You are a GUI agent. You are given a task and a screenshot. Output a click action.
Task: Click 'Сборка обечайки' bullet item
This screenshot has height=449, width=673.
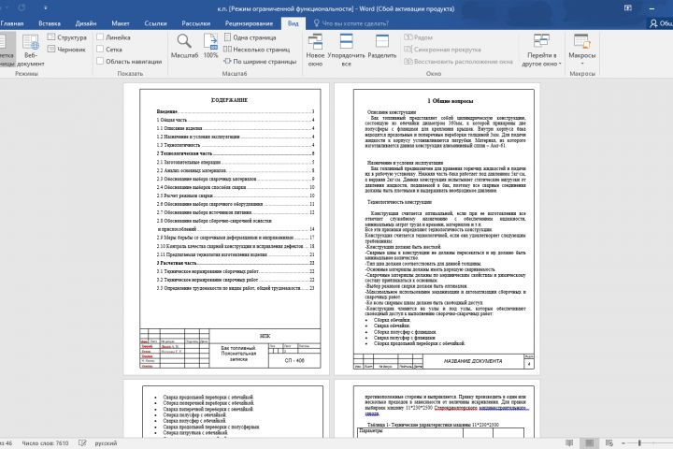tap(393, 320)
